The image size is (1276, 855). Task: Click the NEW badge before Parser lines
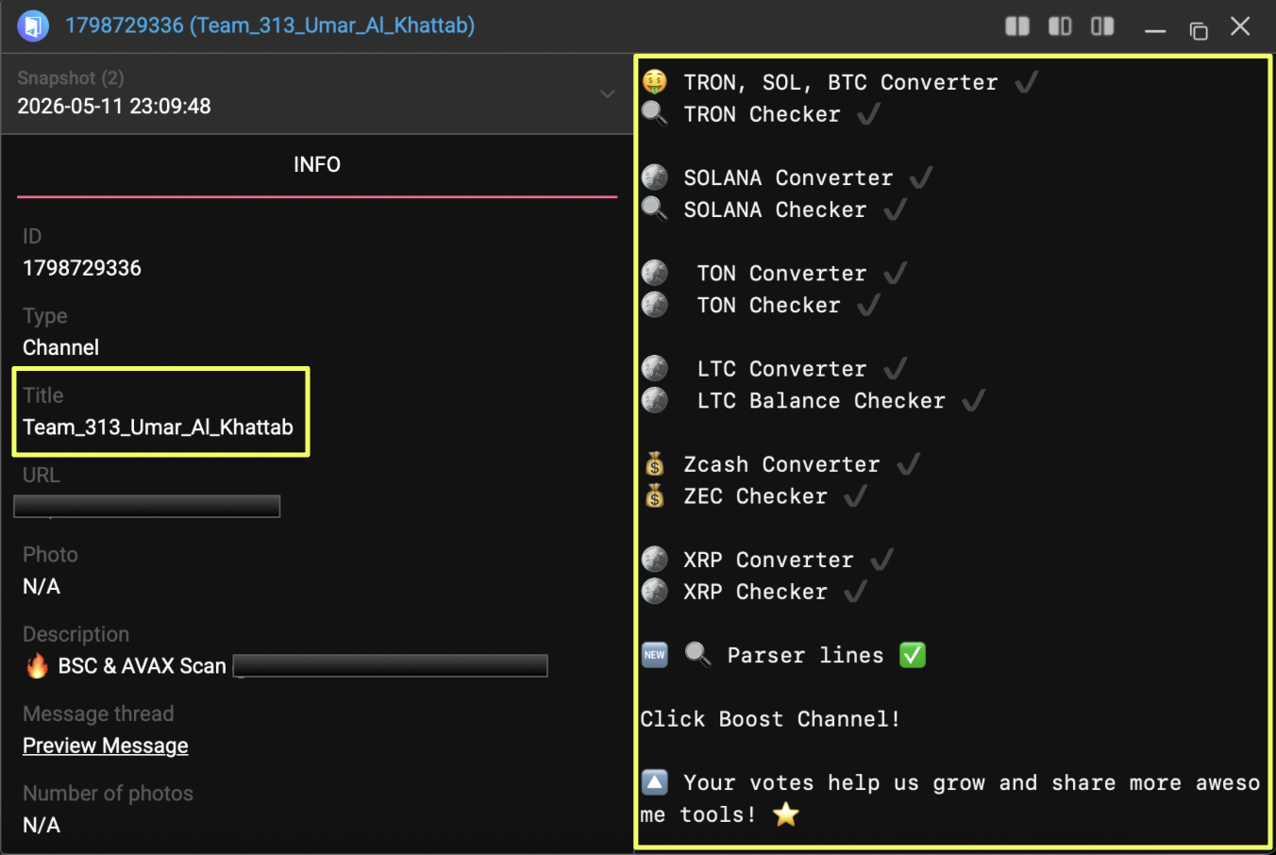[654, 655]
